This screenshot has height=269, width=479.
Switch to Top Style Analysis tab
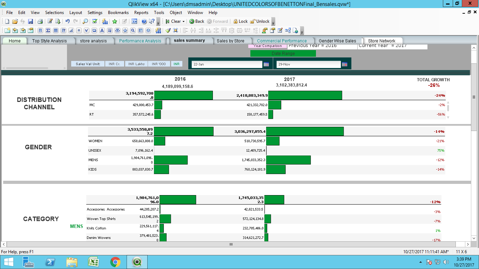click(x=49, y=41)
